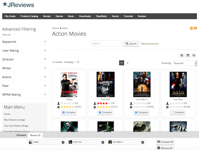Switch to blog view layout icon
199x150 pixels.
click(188, 55)
